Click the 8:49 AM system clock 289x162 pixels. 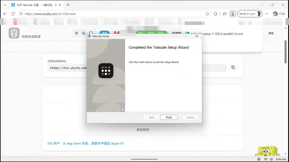[x=281, y=159]
